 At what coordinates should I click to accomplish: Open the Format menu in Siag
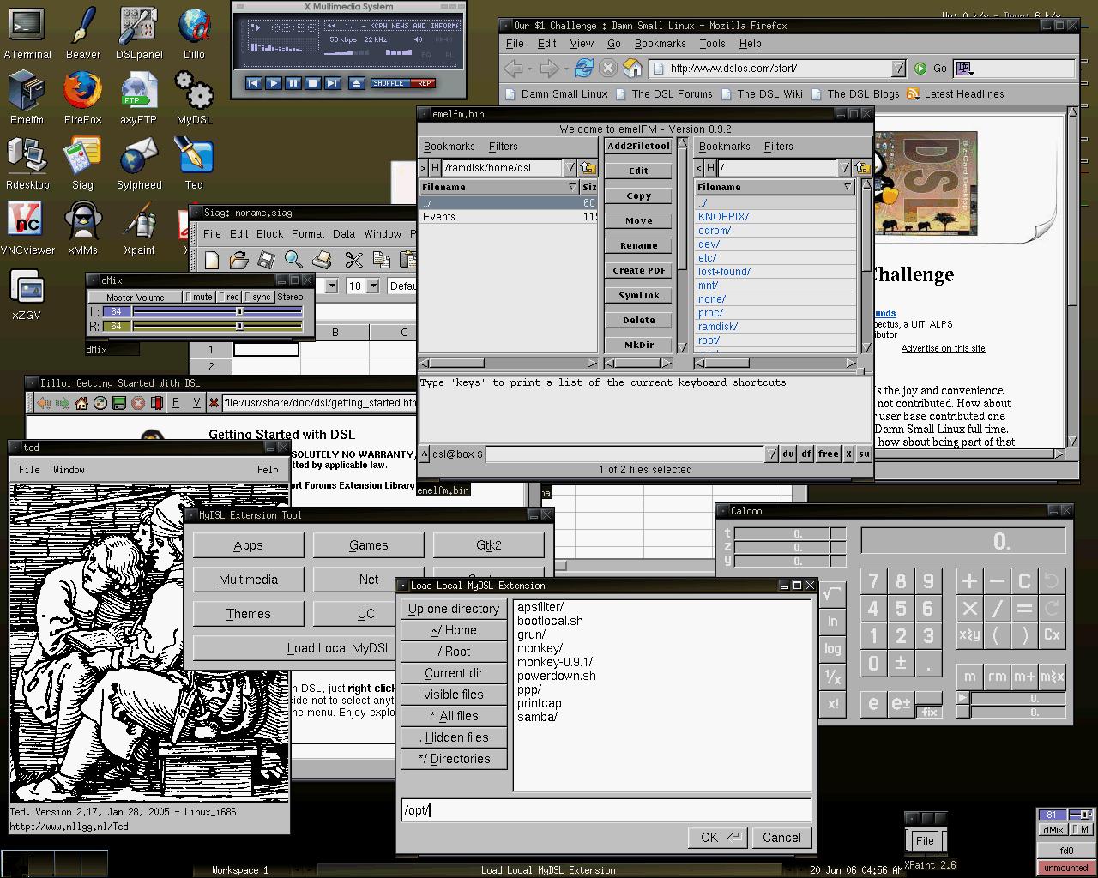(308, 233)
